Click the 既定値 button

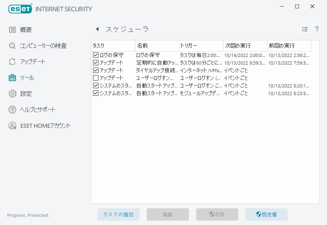point(266,214)
